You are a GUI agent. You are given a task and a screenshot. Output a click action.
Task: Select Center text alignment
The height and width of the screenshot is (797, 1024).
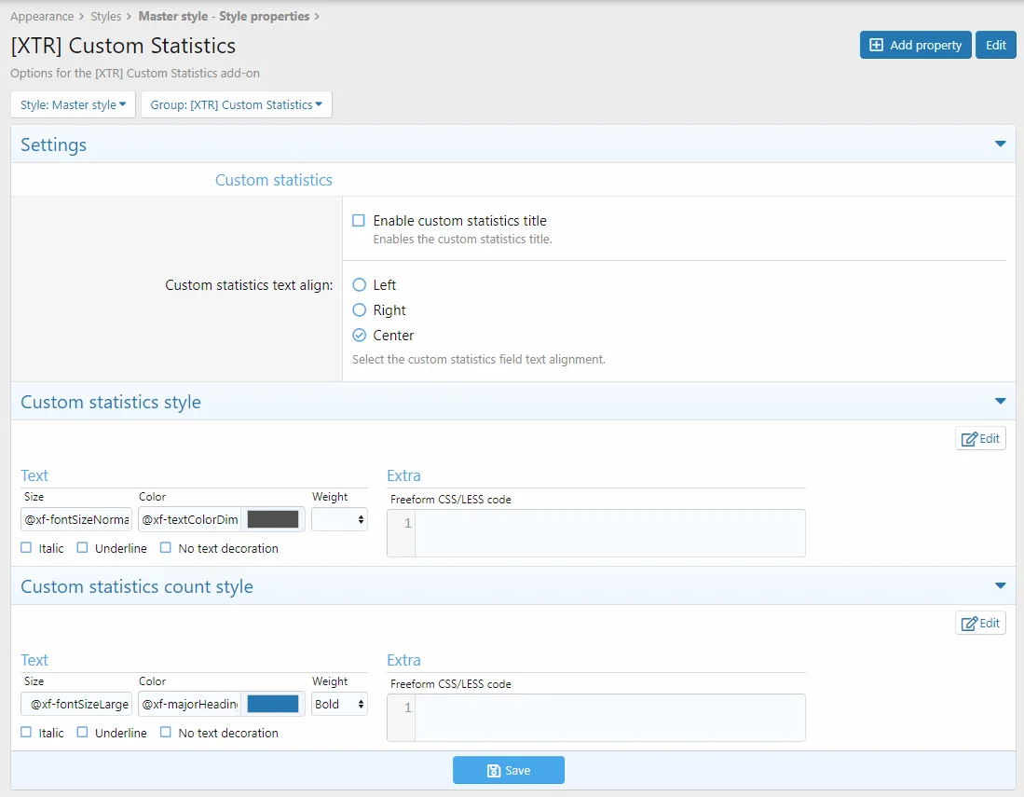(x=359, y=336)
